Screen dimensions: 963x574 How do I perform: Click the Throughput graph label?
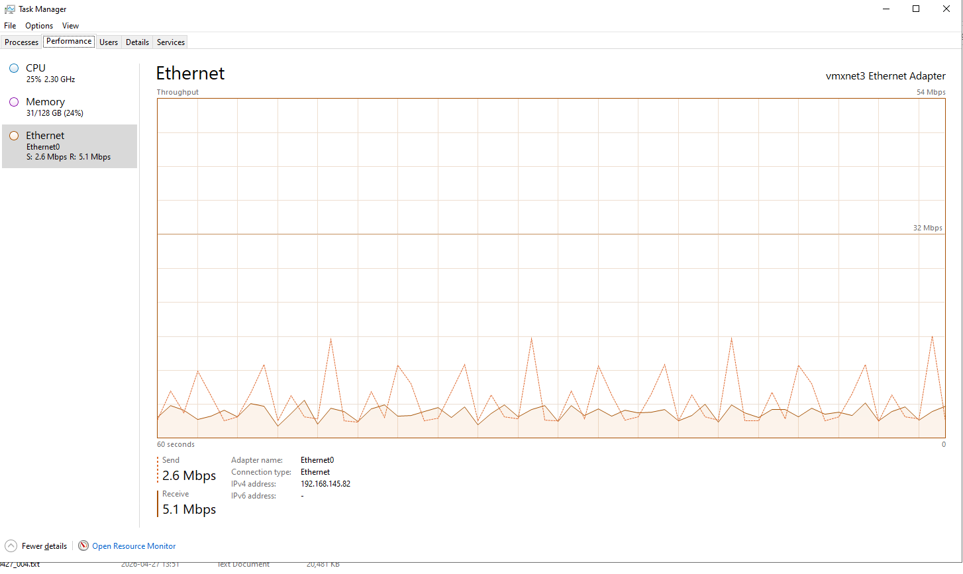click(177, 92)
